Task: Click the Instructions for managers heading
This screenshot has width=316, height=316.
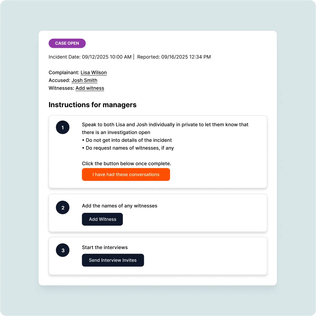Action: 93,105
